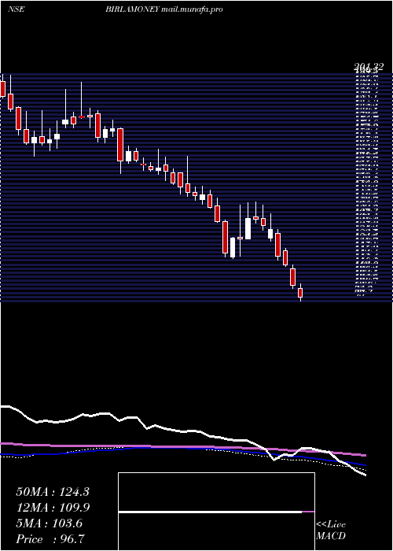The image size is (393, 551).
Task: Click the <<Live MACD label
Action: (x=331, y=531)
